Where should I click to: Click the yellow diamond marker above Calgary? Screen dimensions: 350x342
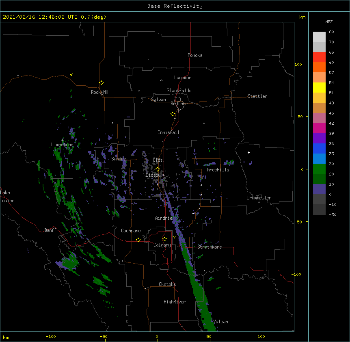point(164,239)
